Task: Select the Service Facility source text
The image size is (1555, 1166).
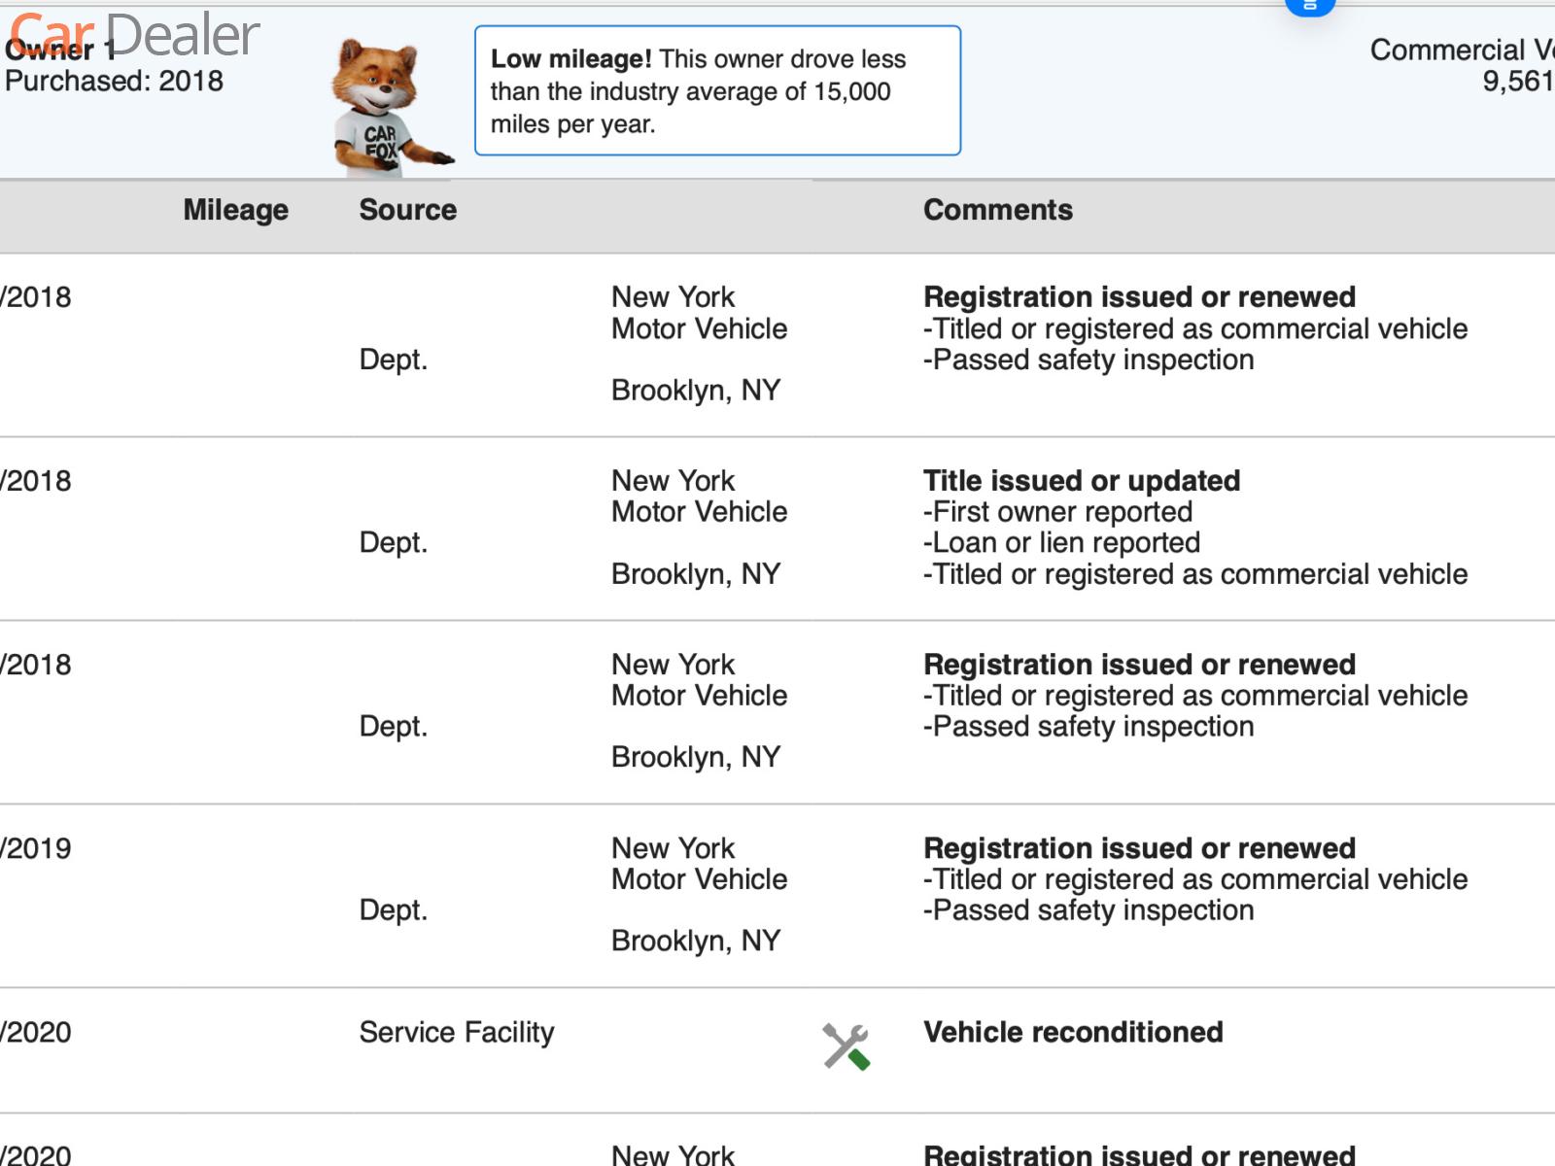Action: [457, 1032]
